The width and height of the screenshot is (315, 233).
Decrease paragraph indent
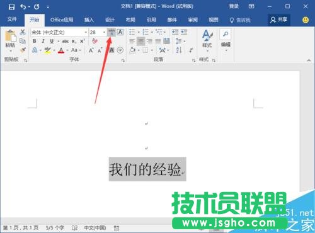[x=175, y=32]
